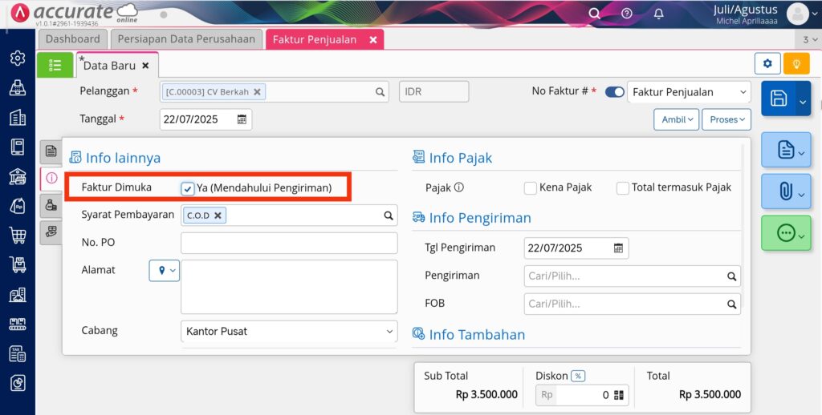Toggle the Diskon percent mode button
The image size is (822, 415).
coord(578,376)
